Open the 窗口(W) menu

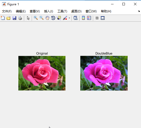click(91, 11)
